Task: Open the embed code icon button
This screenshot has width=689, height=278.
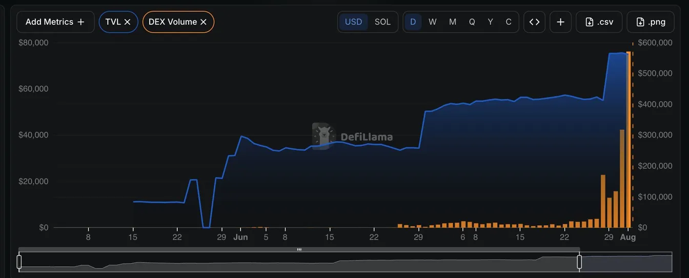Action: (x=534, y=22)
